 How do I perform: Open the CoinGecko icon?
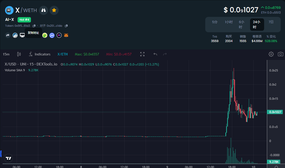[x=45, y=35]
